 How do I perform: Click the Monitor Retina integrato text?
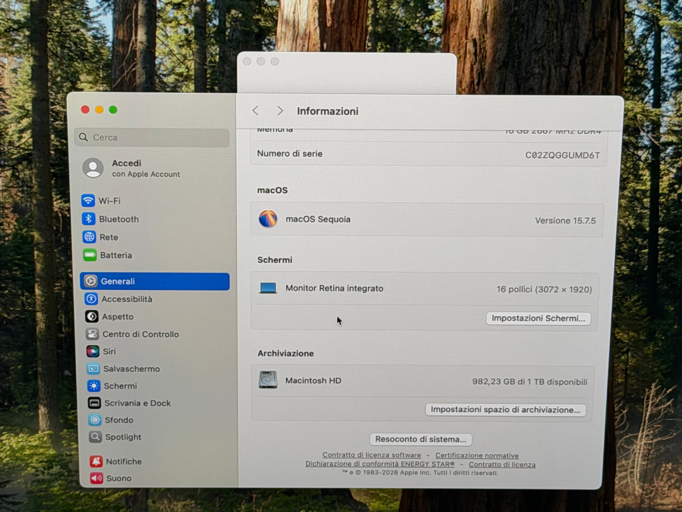[x=334, y=288]
